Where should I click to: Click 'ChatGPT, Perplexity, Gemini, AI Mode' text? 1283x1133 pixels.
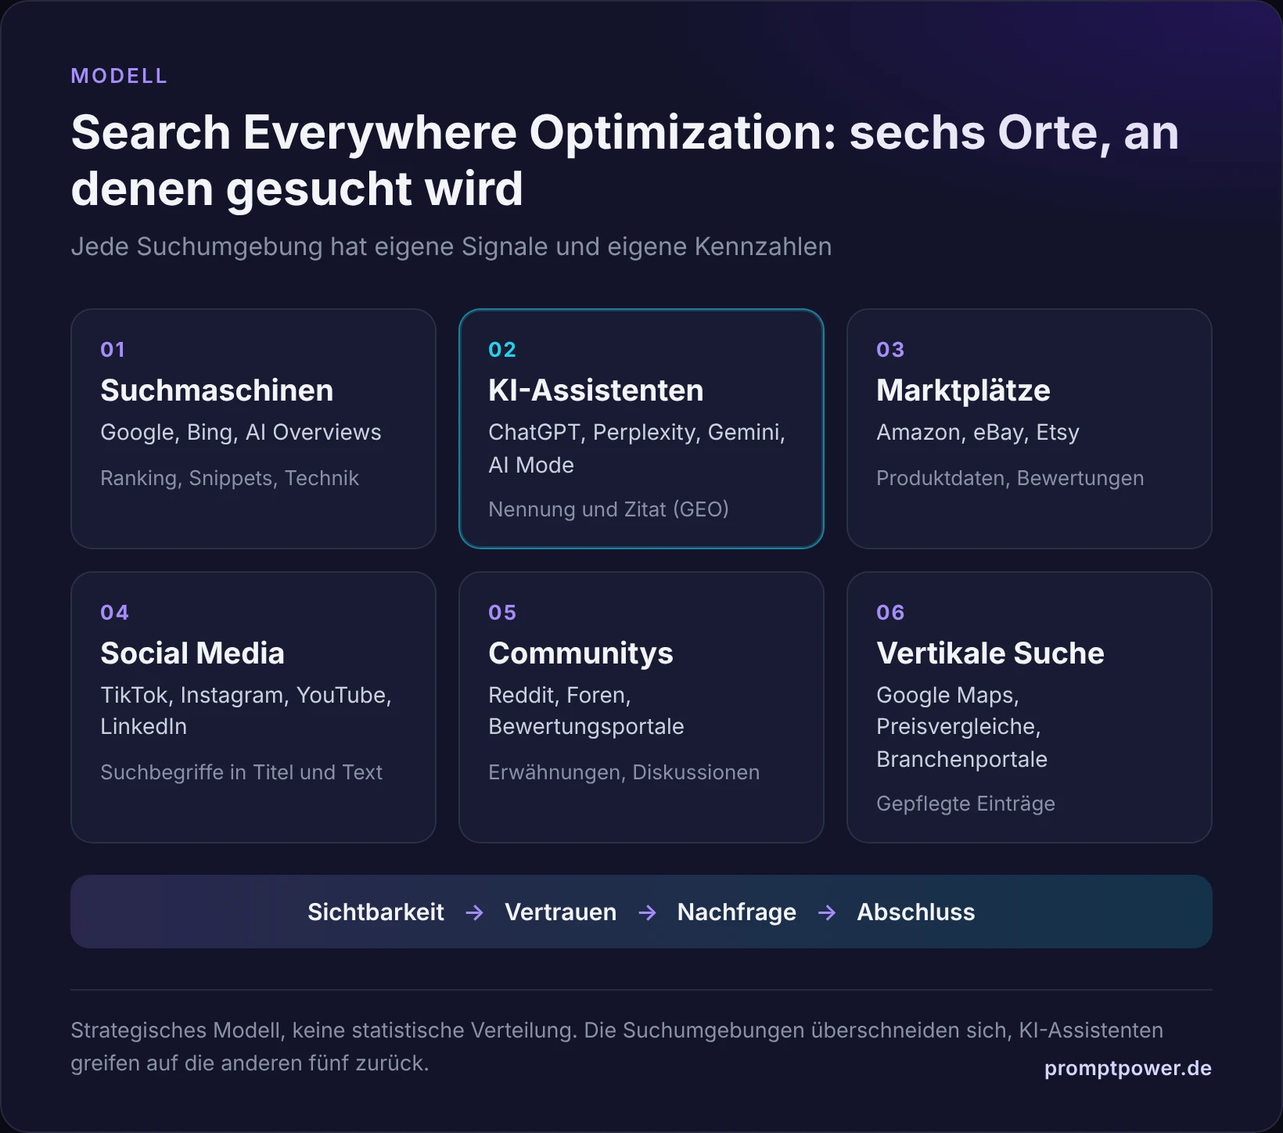(x=637, y=448)
